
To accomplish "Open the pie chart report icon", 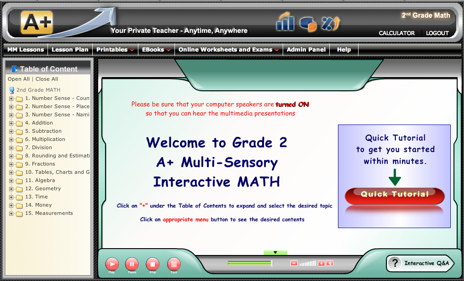I will [x=308, y=24].
